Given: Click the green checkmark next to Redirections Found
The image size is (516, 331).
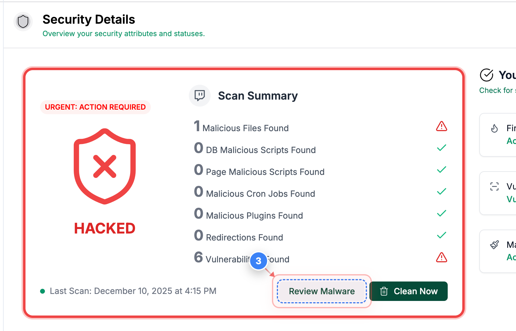Looking at the screenshot, I should tap(442, 235).
